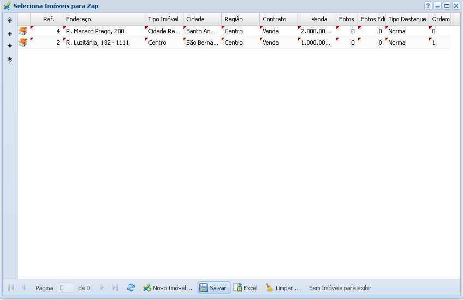463x300 pixels.
Task: Click the Tipo Destaque column header
Action: tap(407, 19)
